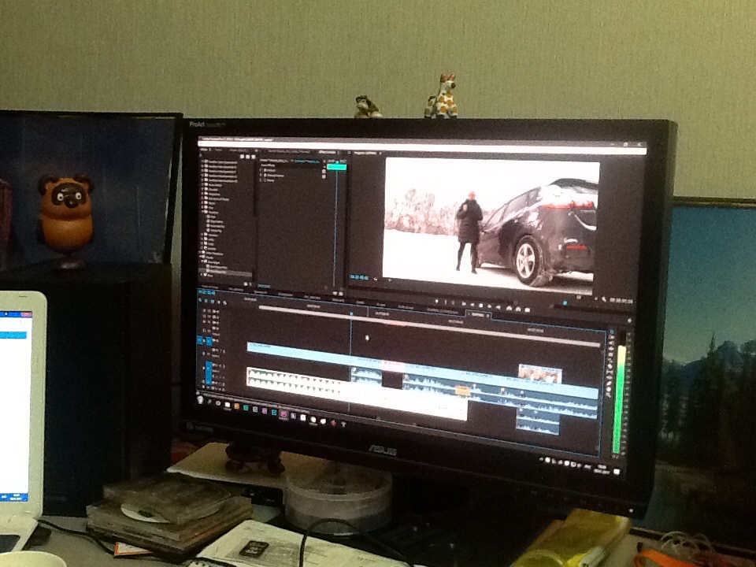
Task: Expand the Time Remapping effect
Action: coord(261,180)
